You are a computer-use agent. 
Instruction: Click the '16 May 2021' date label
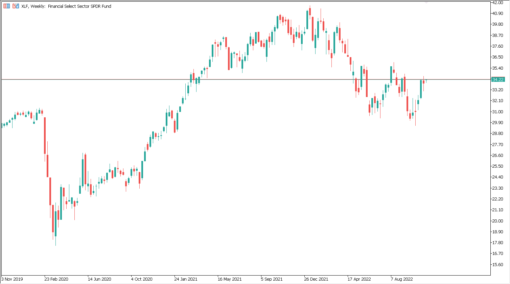tap(230, 279)
